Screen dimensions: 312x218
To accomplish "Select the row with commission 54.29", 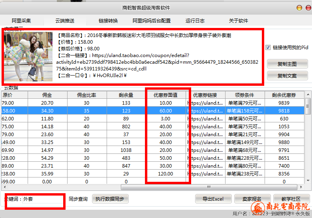I will coord(153,158).
